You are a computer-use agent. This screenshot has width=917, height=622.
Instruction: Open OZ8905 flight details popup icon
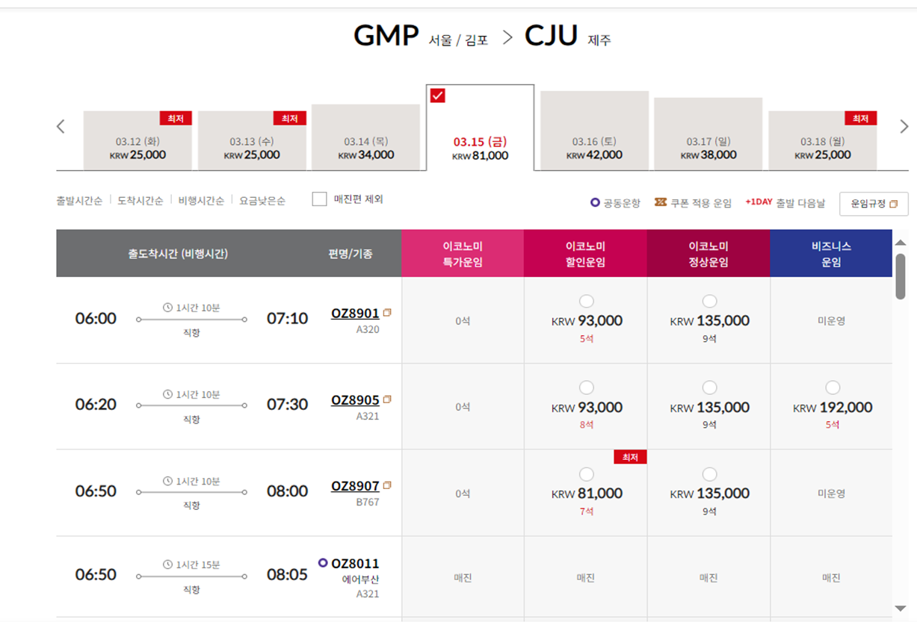tap(387, 399)
